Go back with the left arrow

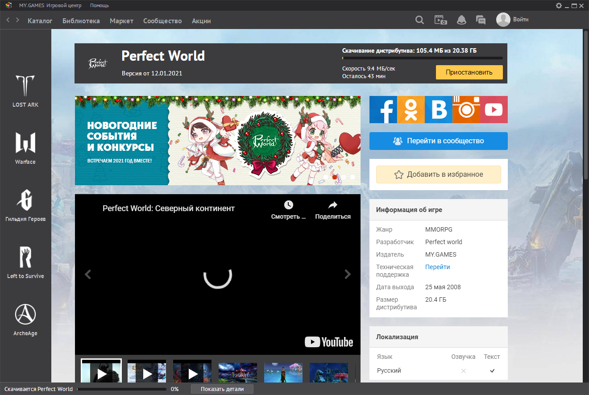click(8, 20)
